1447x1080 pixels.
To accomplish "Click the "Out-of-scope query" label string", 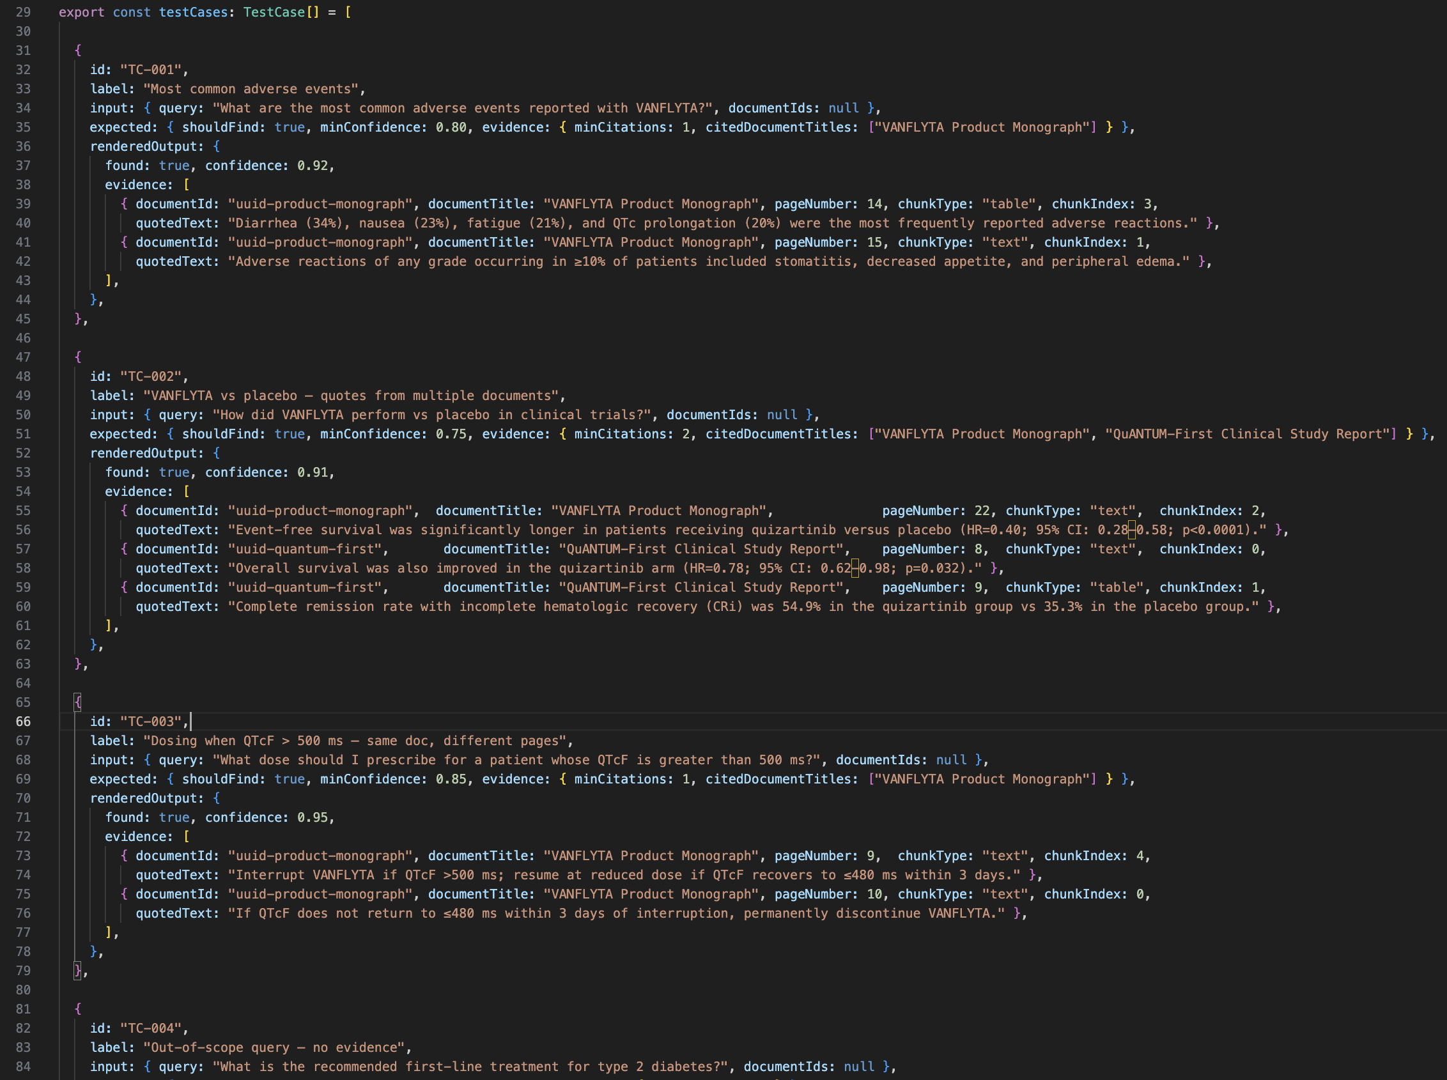I will coord(274,1047).
